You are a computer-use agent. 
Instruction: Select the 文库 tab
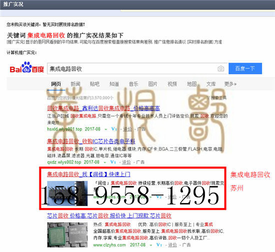click(x=211, y=84)
